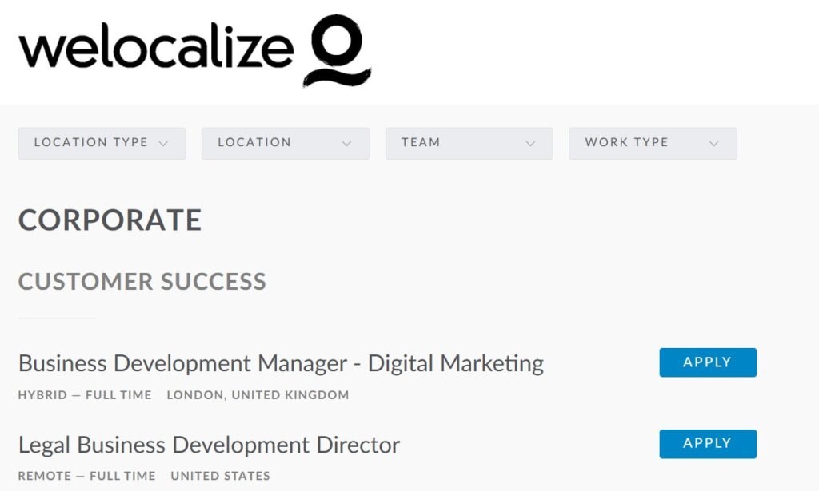Click the chevron arrow in Work Type filter
This screenshot has height=491, width=819.
point(714,144)
